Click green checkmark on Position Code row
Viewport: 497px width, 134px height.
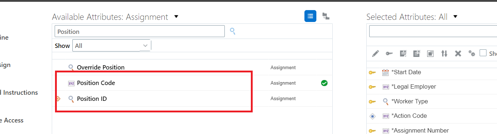(x=324, y=83)
